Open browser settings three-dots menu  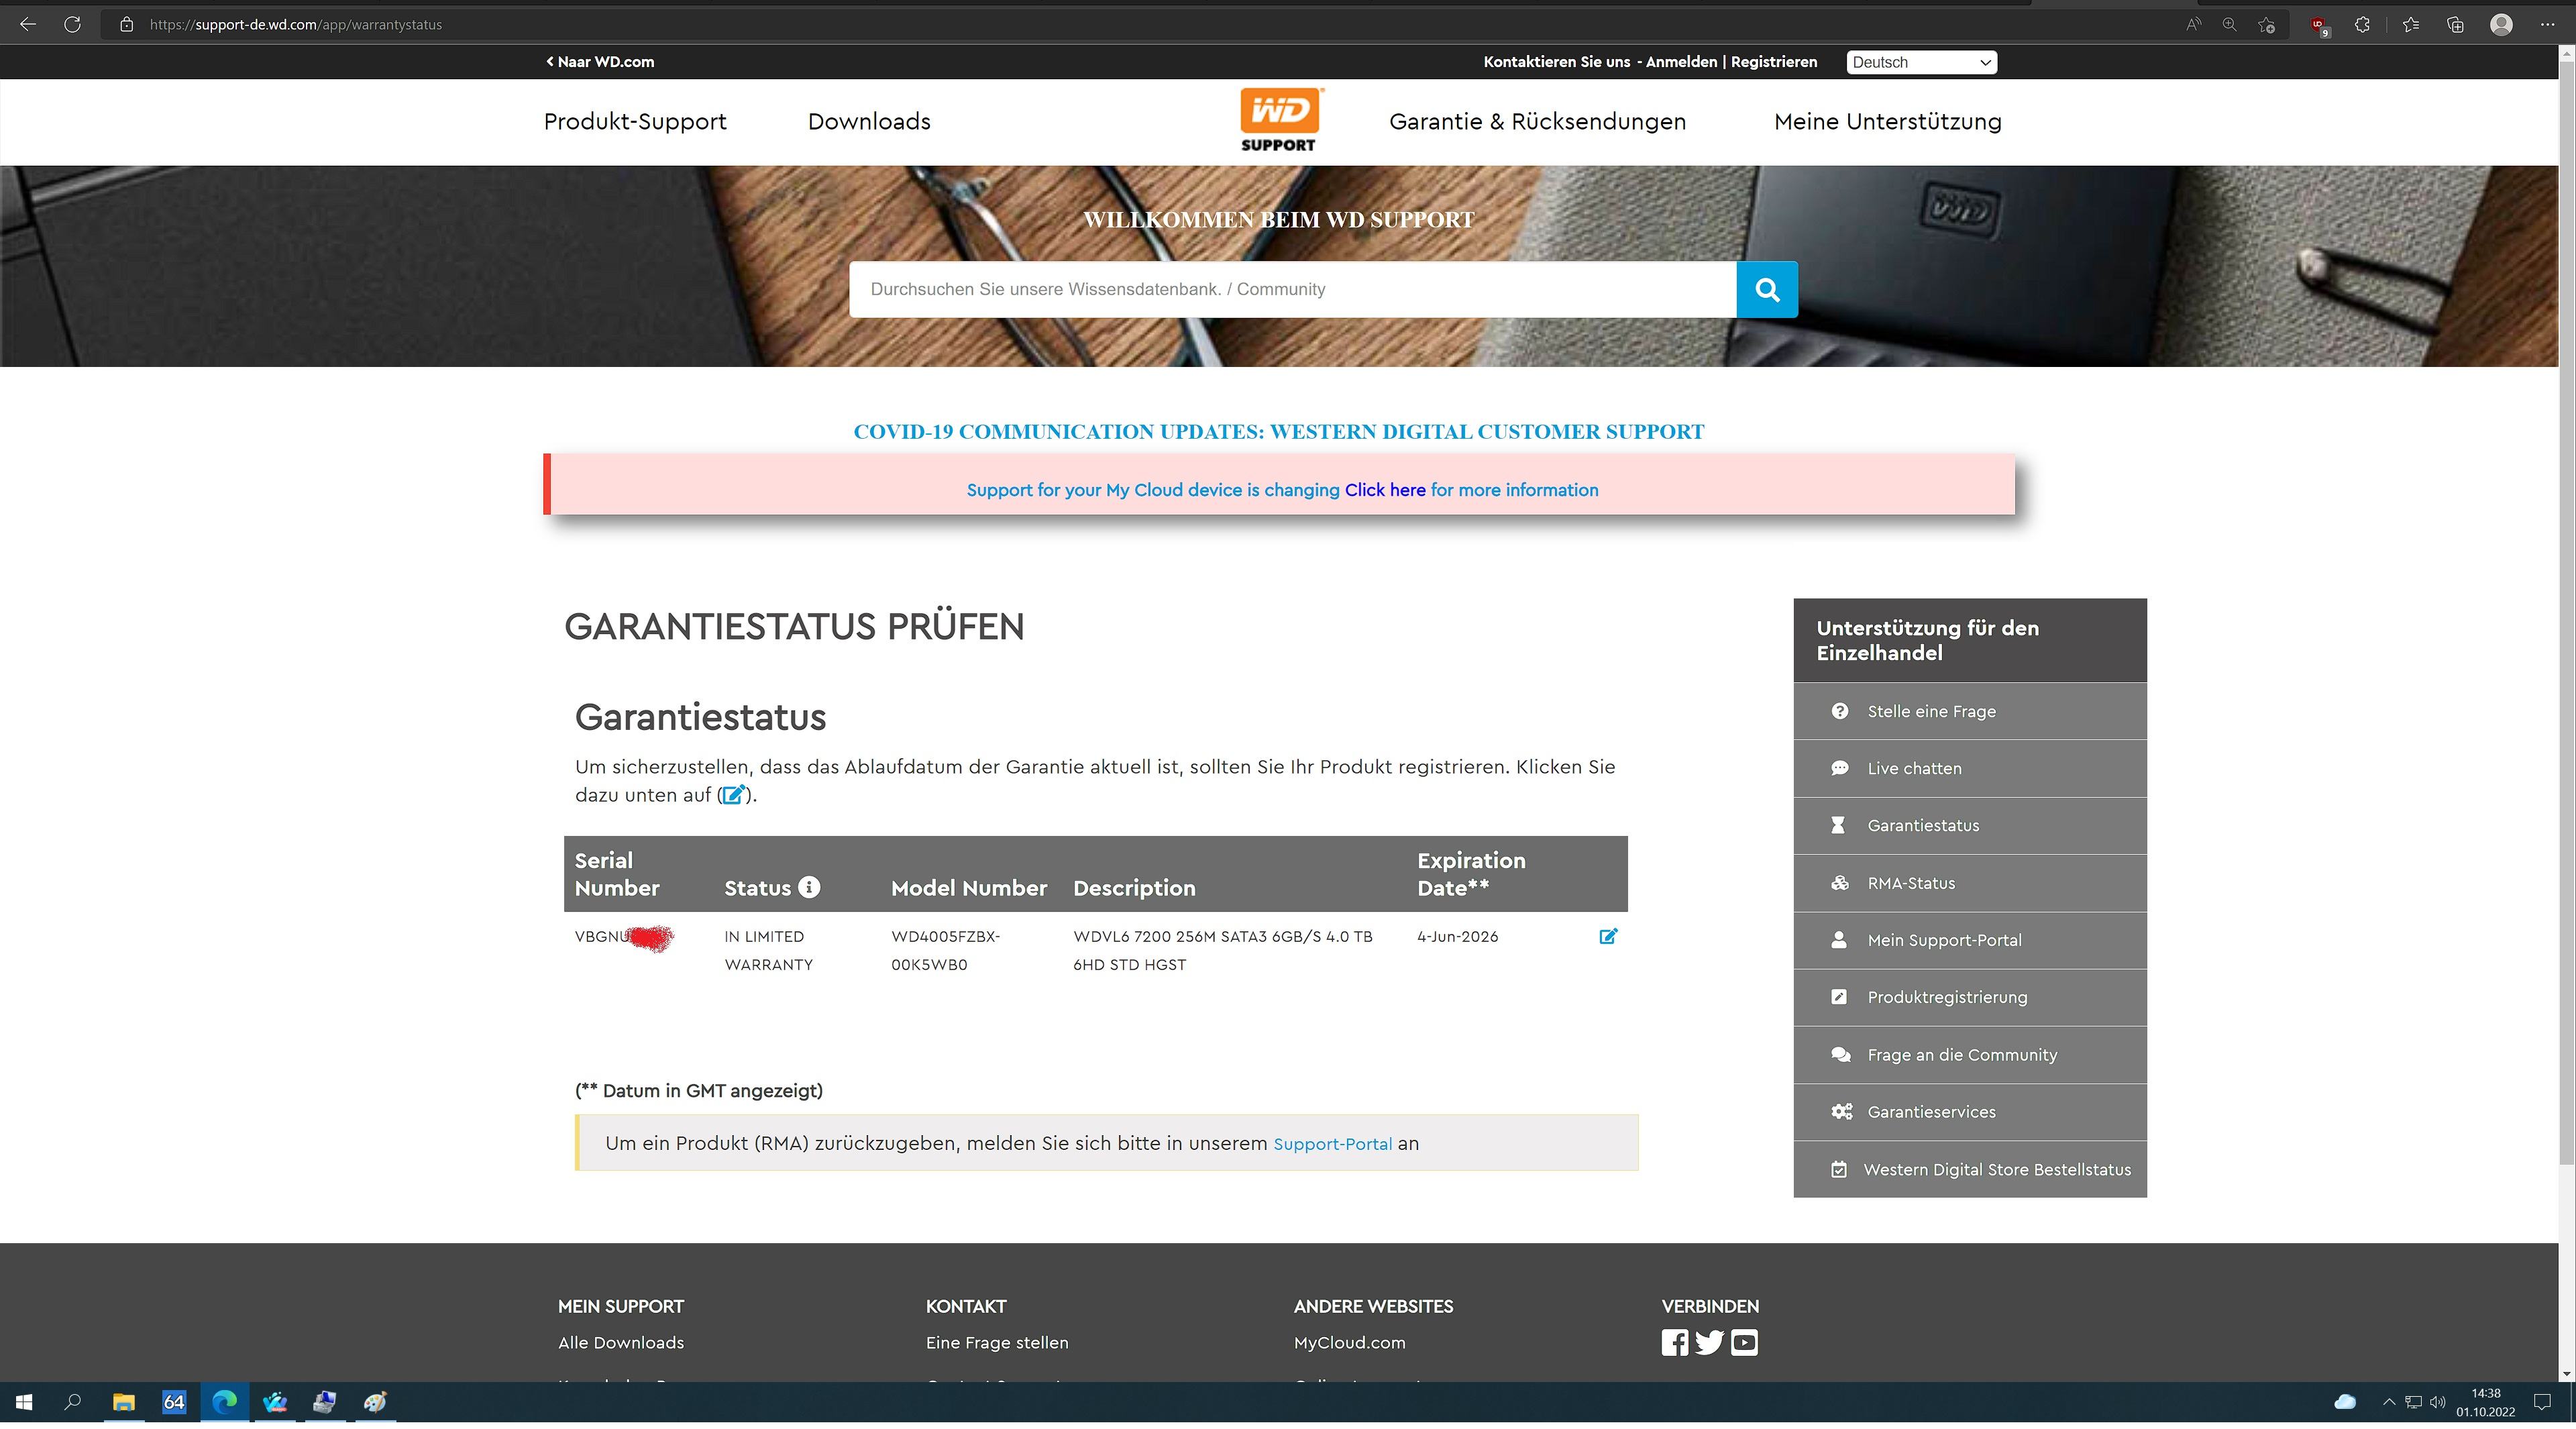(x=2547, y=25)
